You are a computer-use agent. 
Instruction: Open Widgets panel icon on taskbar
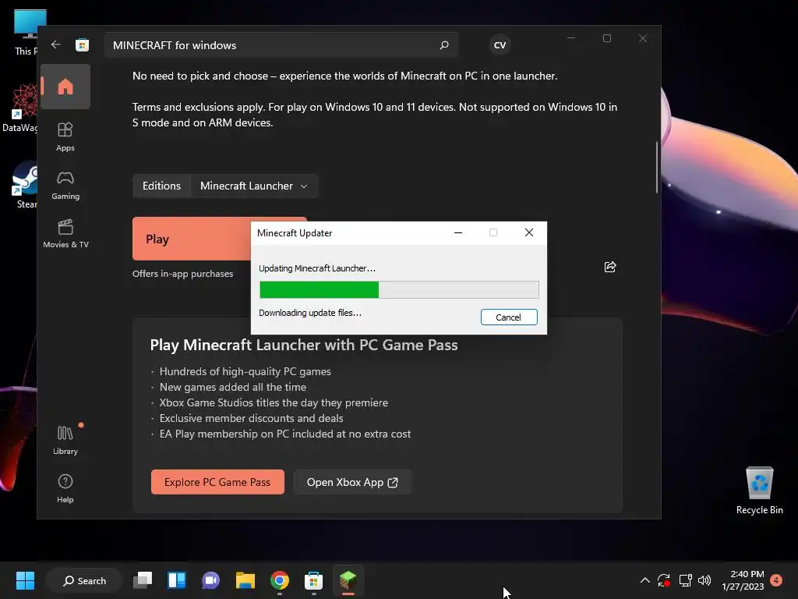177,580
